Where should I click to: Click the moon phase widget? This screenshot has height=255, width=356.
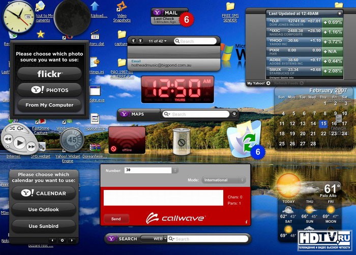point(72,18)
